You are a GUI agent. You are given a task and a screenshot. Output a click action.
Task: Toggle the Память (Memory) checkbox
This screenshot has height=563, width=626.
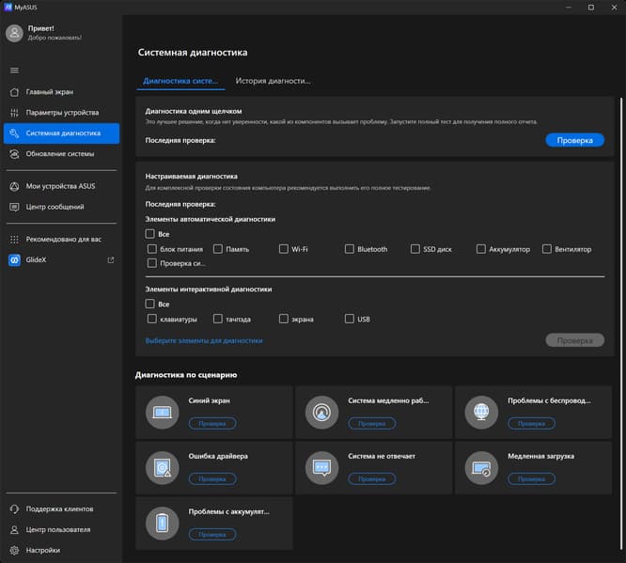coord(218,249)
